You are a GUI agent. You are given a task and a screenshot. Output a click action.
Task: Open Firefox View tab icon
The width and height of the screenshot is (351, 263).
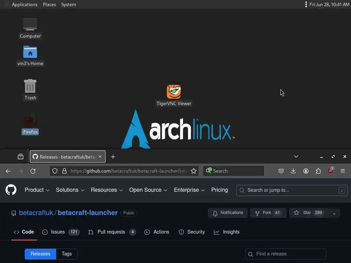pyautogui.click(x=21, y=157)
